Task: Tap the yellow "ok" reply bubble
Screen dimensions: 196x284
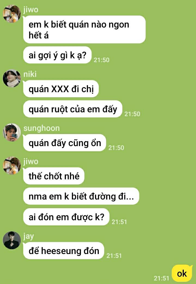Action: [x=182, y=273]
